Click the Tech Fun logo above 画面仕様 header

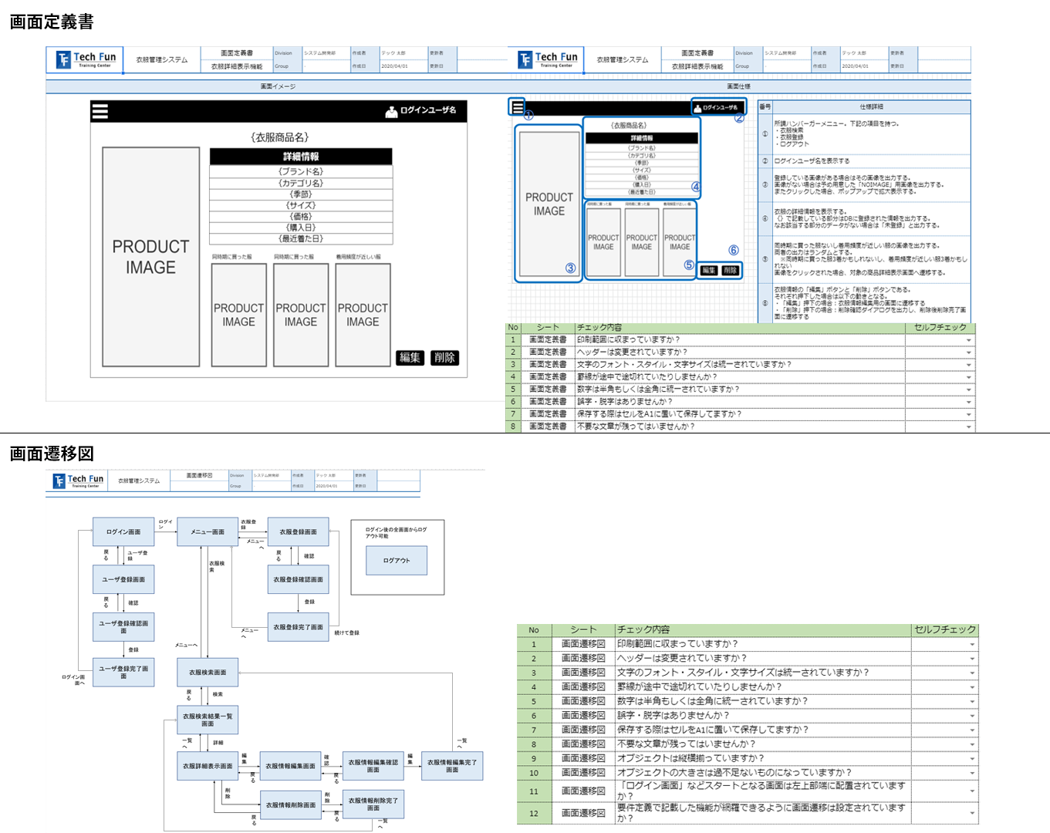(547, 59)
